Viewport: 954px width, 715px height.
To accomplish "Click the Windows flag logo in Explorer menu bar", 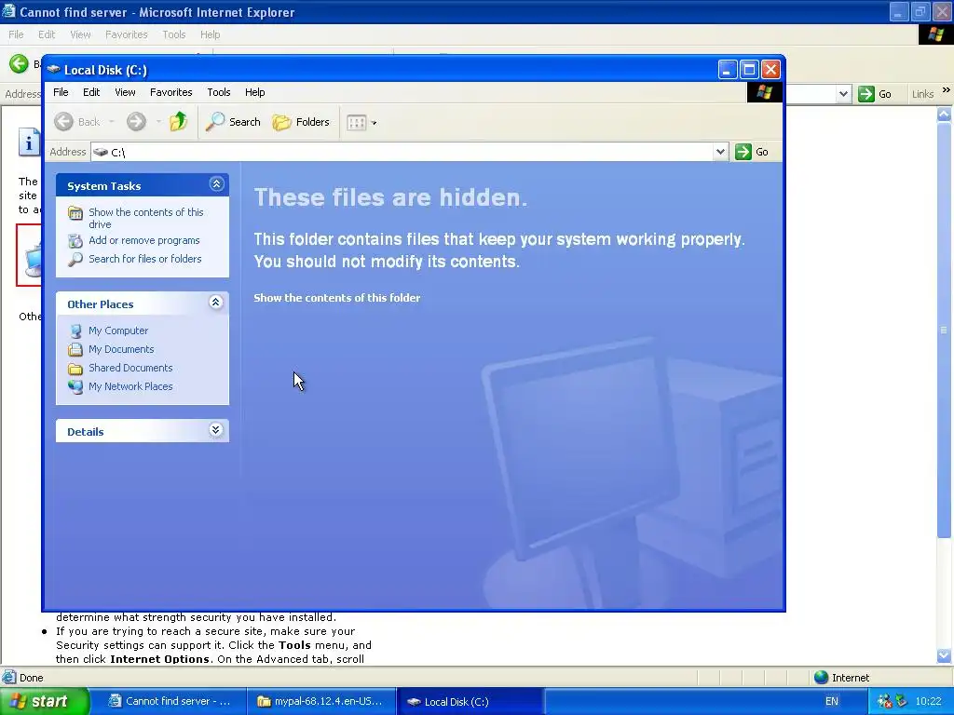I will tap(764, 92).
